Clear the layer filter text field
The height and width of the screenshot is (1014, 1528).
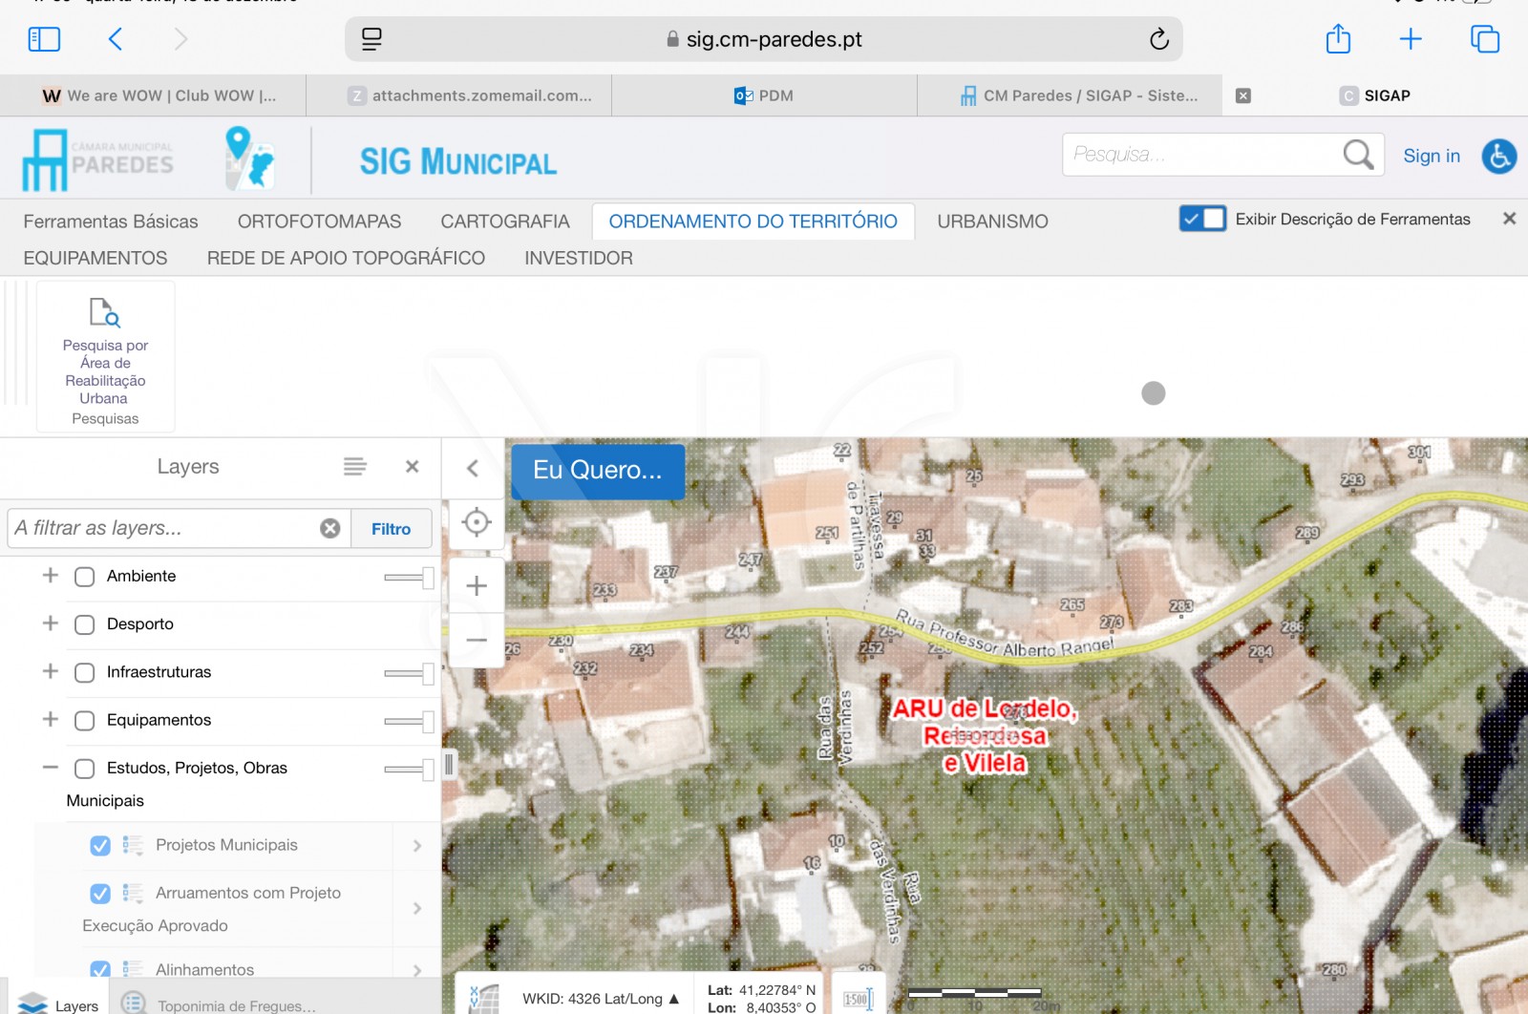[330, 528]
